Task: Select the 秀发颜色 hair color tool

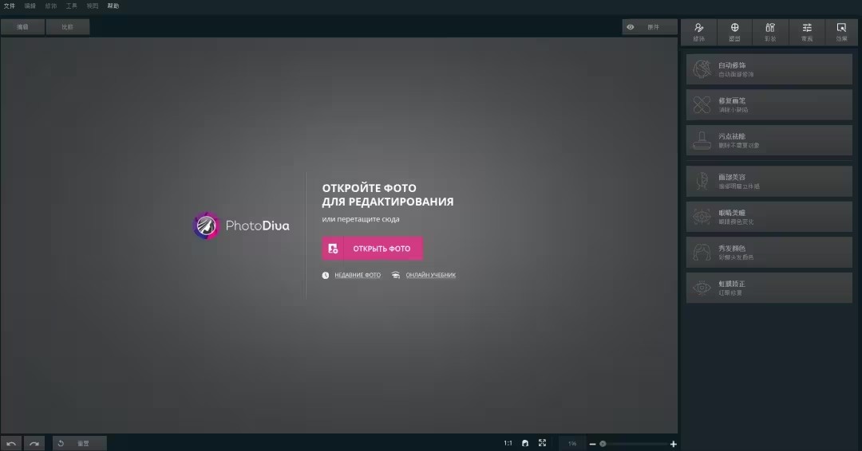Action: (x=769, y=253)
